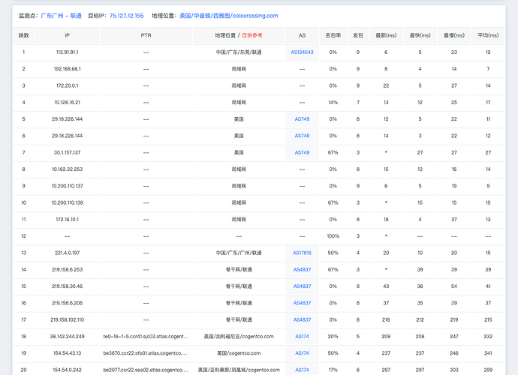Click IP cell 10.200.110.137
The image size is (518, 375).
[x=67, y=186]
